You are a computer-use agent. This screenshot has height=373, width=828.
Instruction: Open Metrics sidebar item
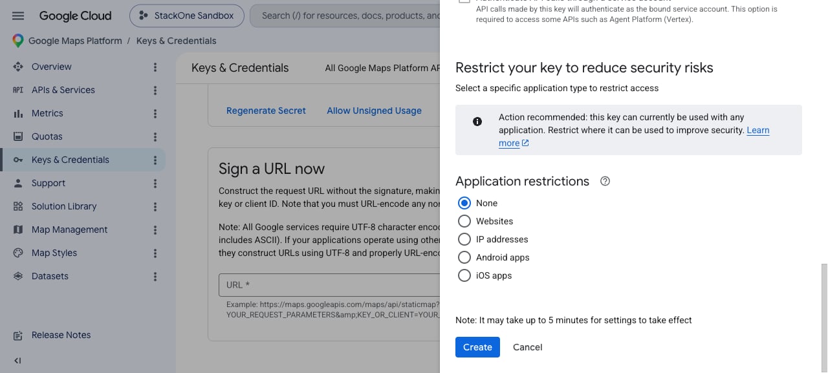(x=47, y=113)
